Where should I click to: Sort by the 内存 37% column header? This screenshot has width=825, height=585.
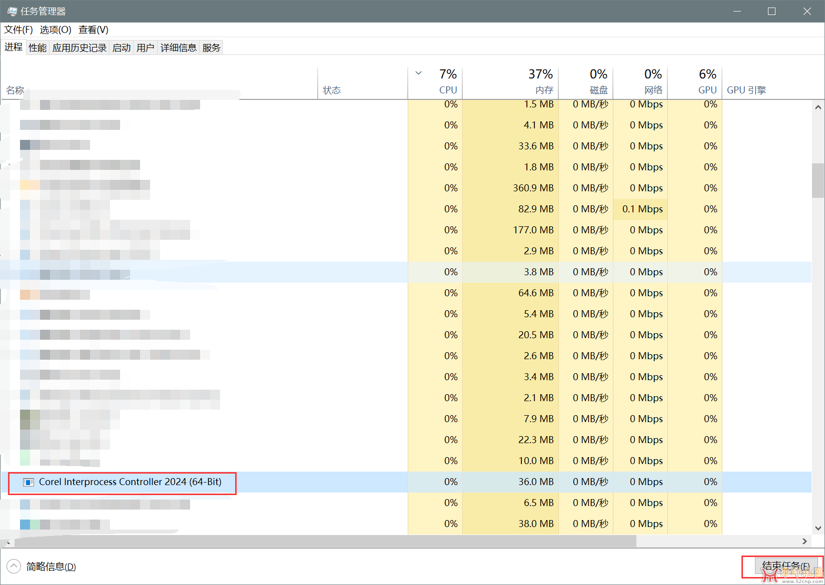coord(510,83)
